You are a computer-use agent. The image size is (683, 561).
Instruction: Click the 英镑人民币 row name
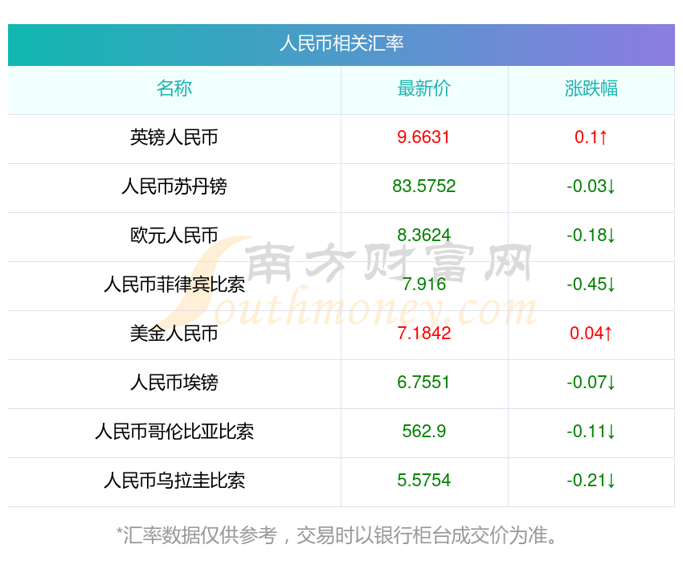point(174,137)
